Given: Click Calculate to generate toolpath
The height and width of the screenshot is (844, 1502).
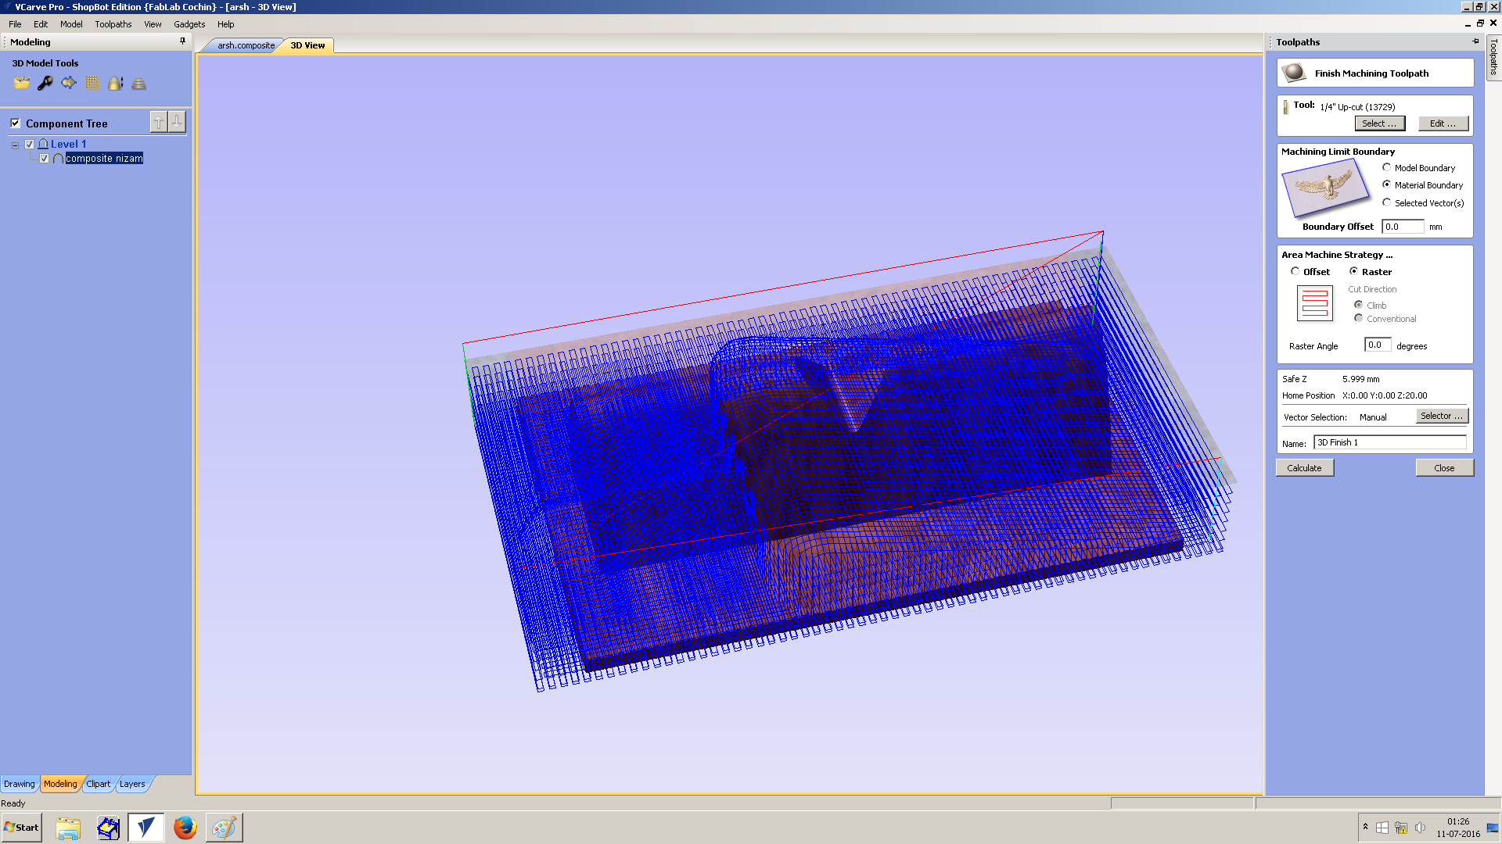Looking at the screenshot, I should (x=1304, y=468).
